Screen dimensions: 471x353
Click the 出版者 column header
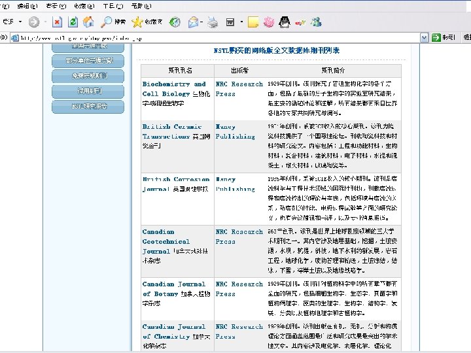239,70
